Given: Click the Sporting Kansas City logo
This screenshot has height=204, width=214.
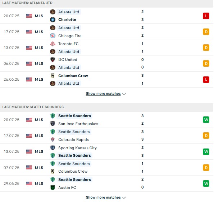Looking at the screenshot, I should click(x=53, y=148).
